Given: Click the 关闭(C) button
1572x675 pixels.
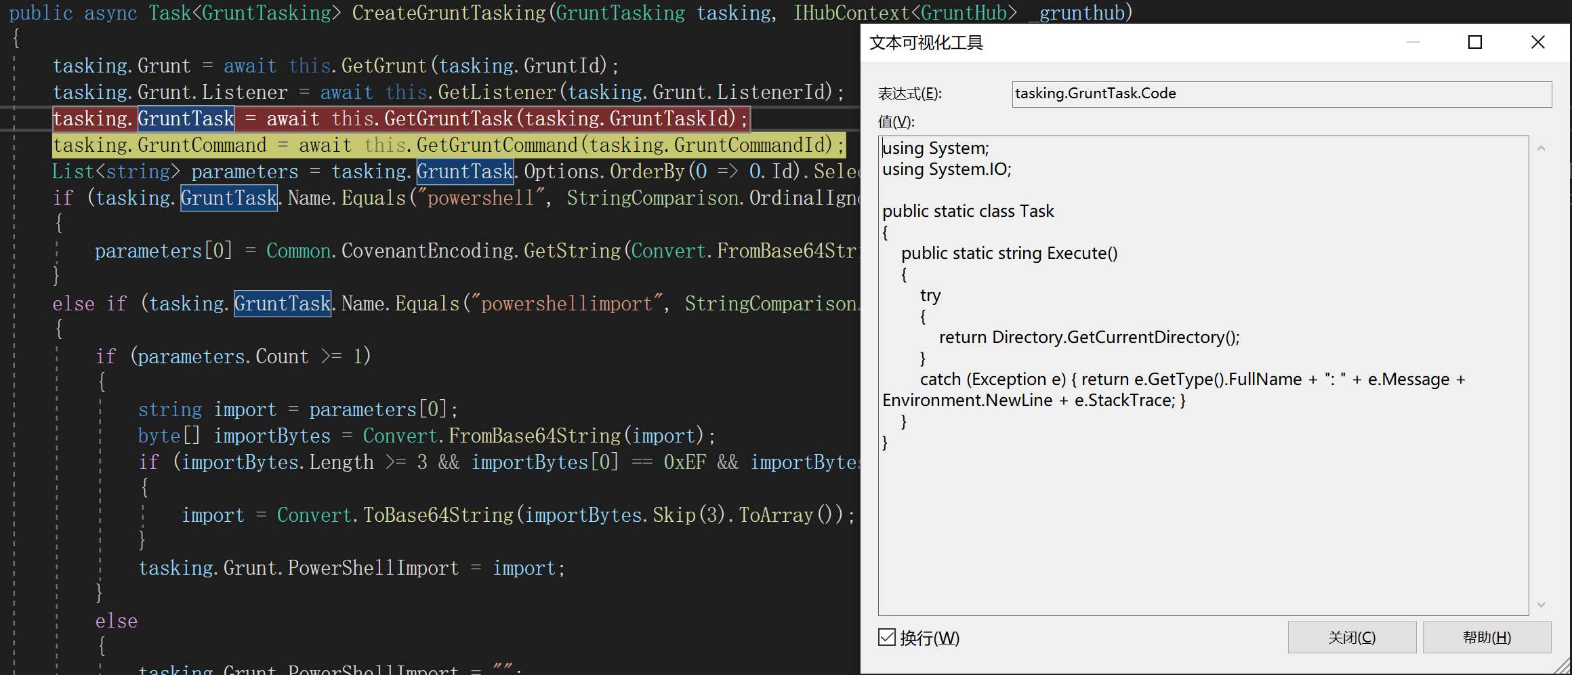Looking at the screenshot, I should click(x=1352, y=637).
